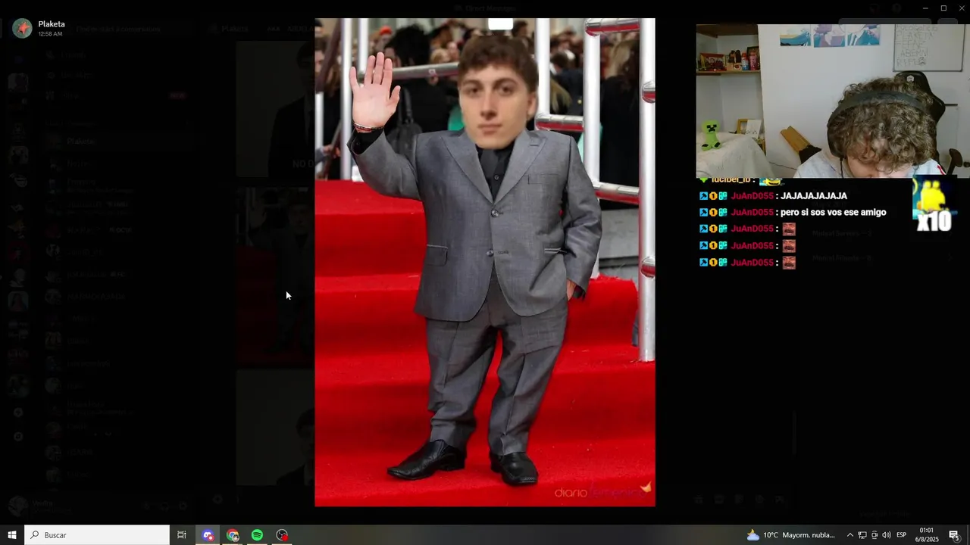
Task: Switch the ESP input language indicator
Action: click(x=902, y=535)
